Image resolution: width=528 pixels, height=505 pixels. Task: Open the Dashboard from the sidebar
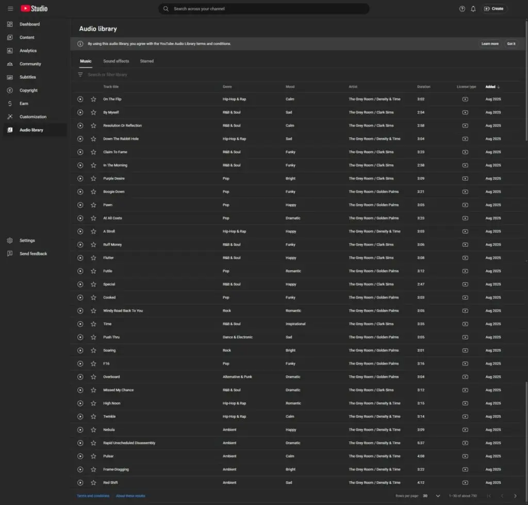tap(29, 24)
